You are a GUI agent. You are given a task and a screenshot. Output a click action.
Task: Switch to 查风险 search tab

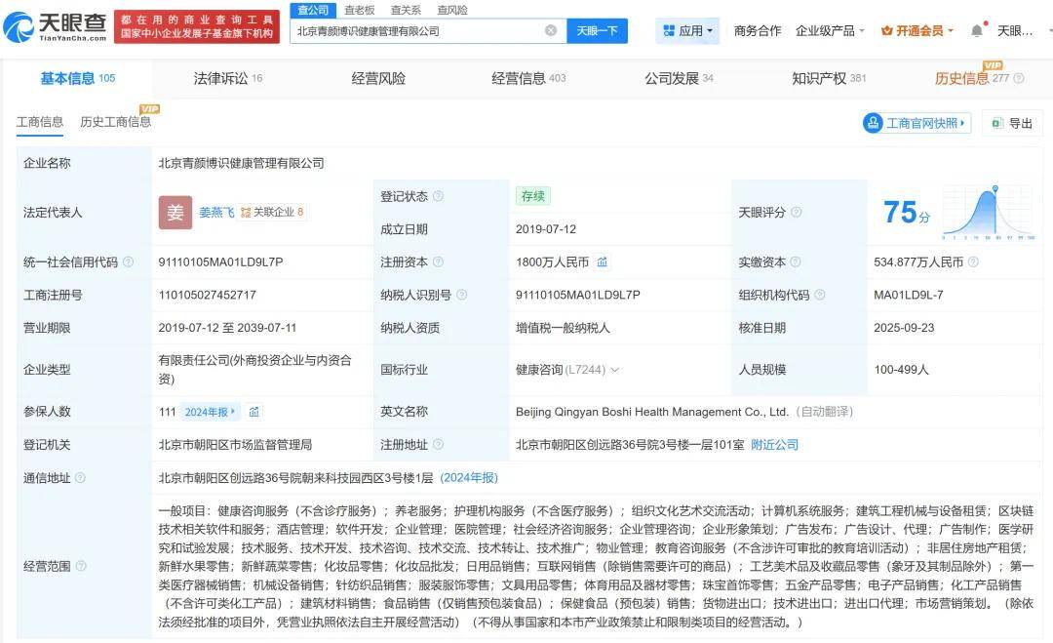[452, 10]
